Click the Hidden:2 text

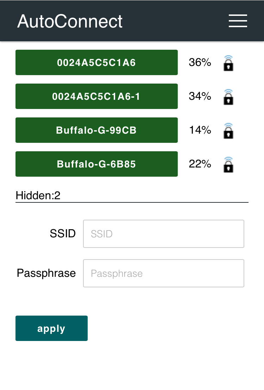pyautogui.click(x=38, y=195)
